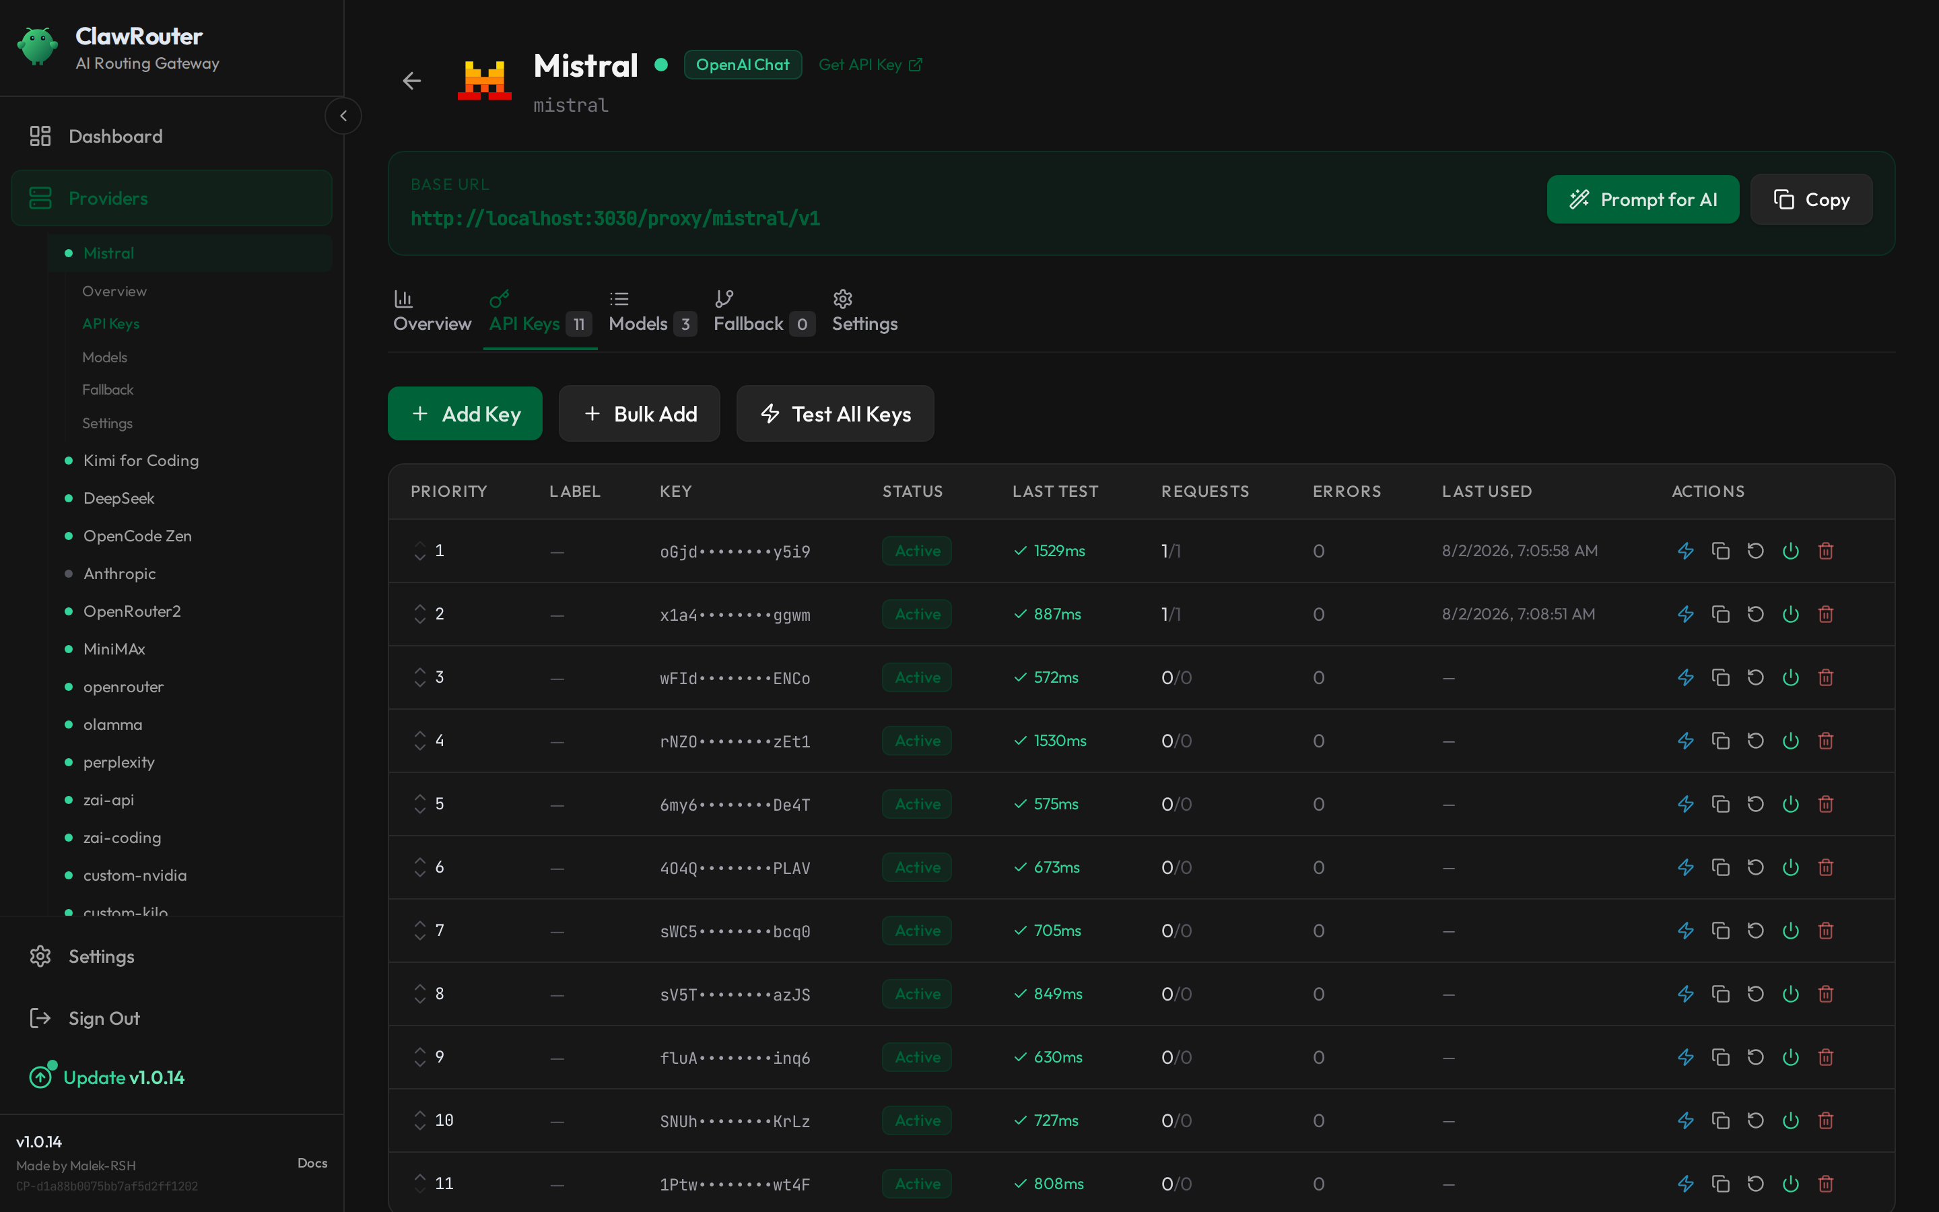Copy the SNUh key using copy icon
The height and width of the screenshot is (1212, 1939).
point(1720,1120)
